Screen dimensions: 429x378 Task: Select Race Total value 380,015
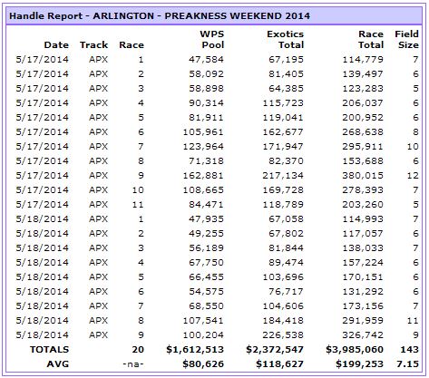pyautogui.click(x=363, y=176)
